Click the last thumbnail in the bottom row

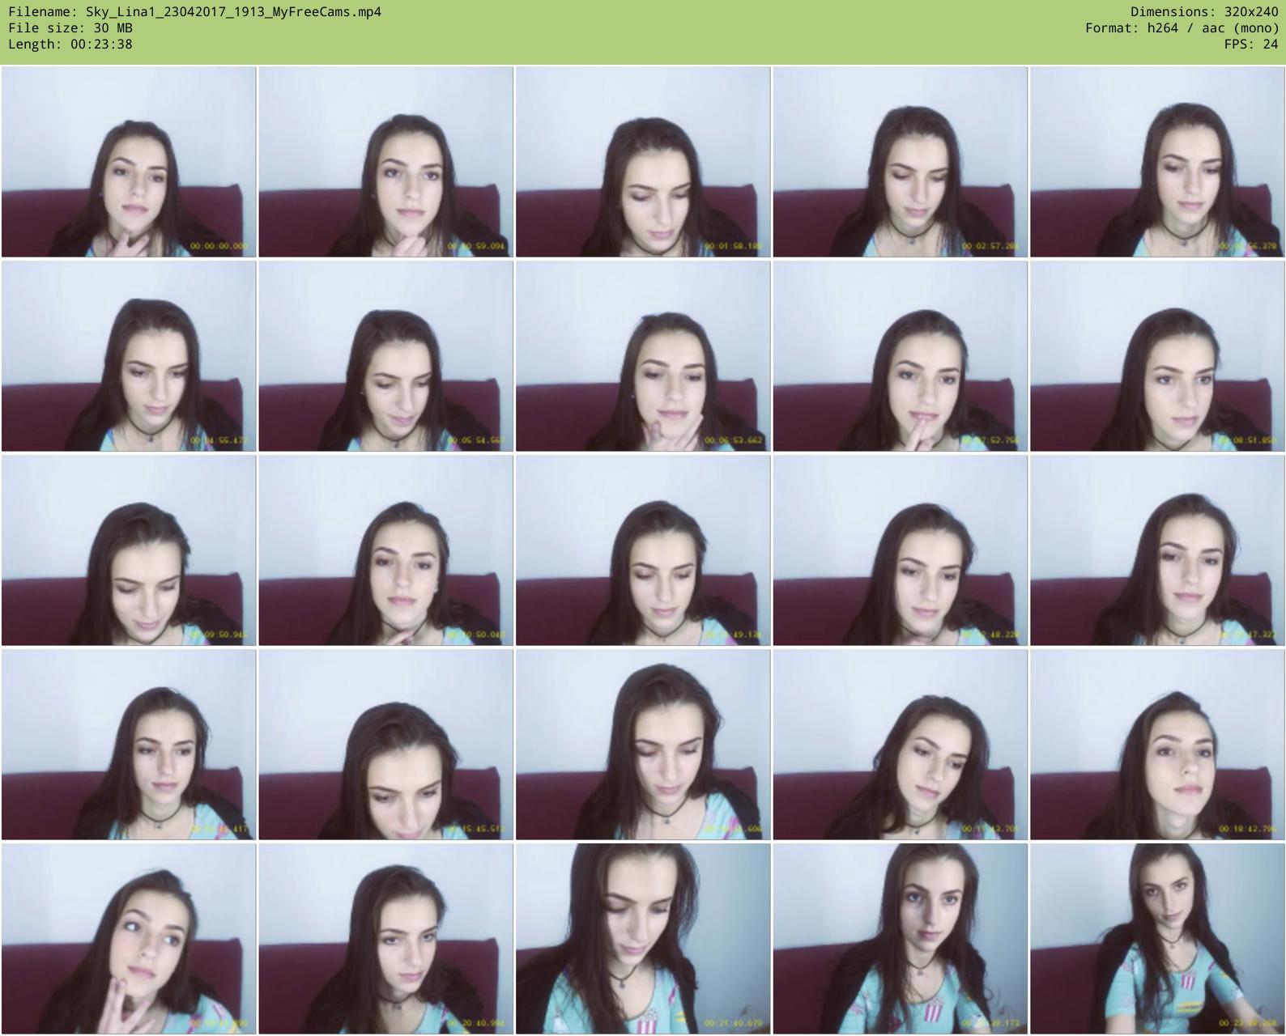click(1157, 939)
